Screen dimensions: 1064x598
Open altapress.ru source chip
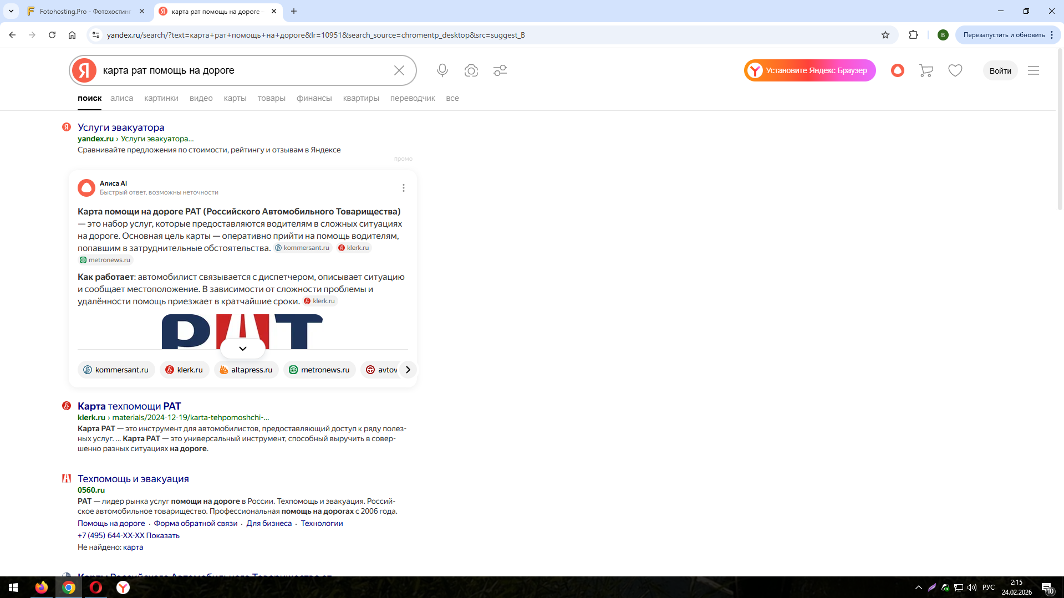pos(246,370)
